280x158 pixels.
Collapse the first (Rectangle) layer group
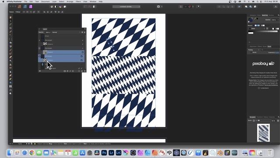click(39, 40)
